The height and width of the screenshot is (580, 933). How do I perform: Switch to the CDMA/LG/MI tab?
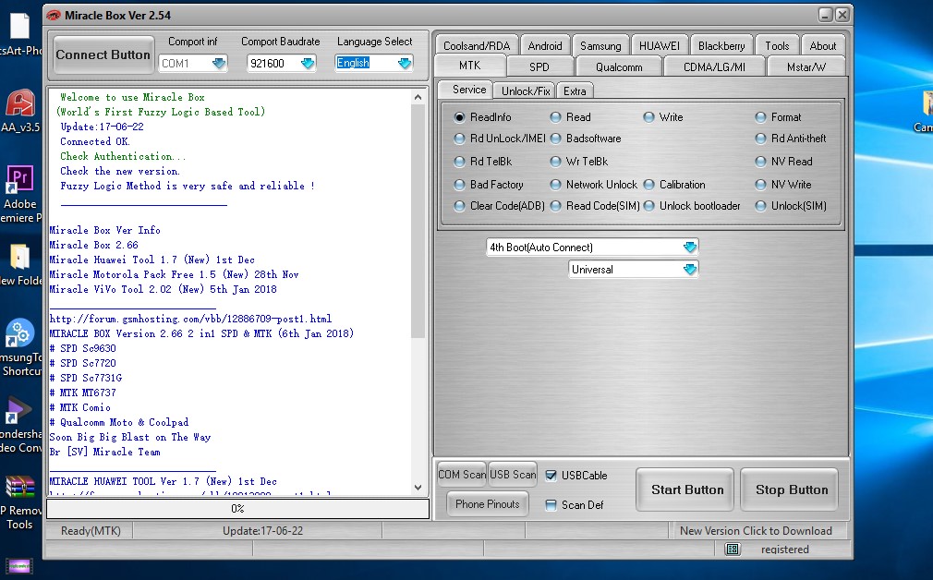[714, 67]
